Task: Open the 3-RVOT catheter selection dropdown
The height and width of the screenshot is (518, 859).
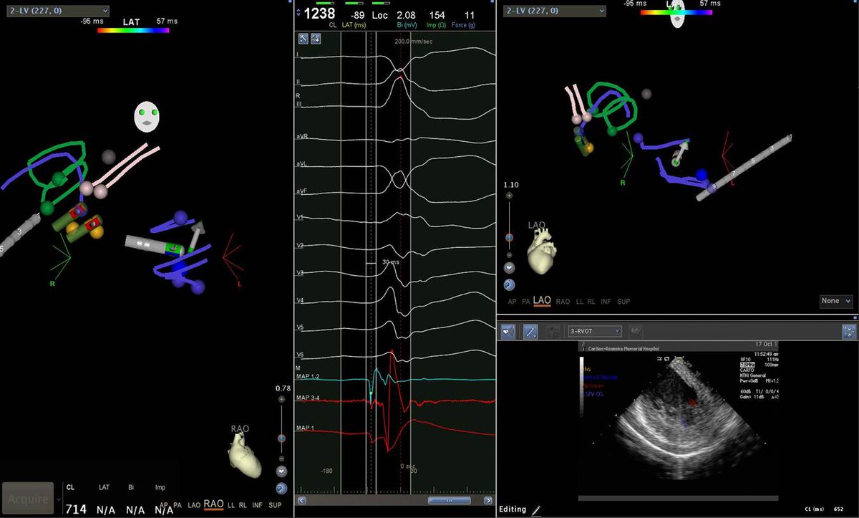Action: [596, 330]
